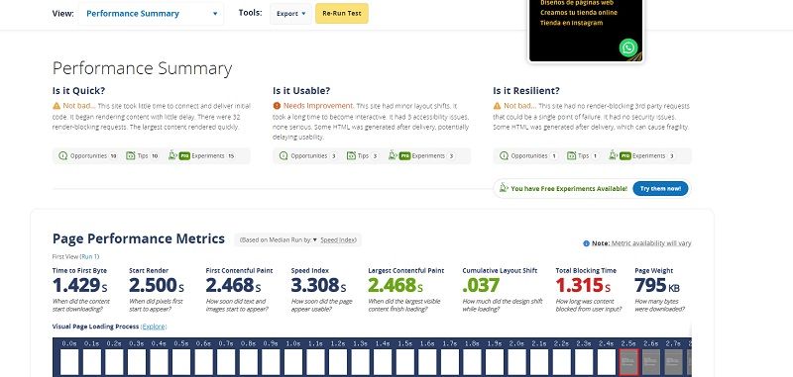Open the View Performance Summary dropdown
Image resolution: width=793 pixels, height=377 pixels.
(151, 14)
